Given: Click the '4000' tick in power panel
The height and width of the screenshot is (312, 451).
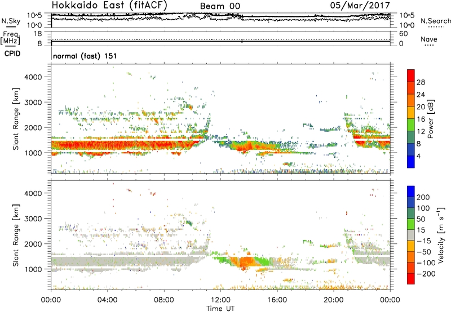Looking at the screenshot, I should (33, 77).
